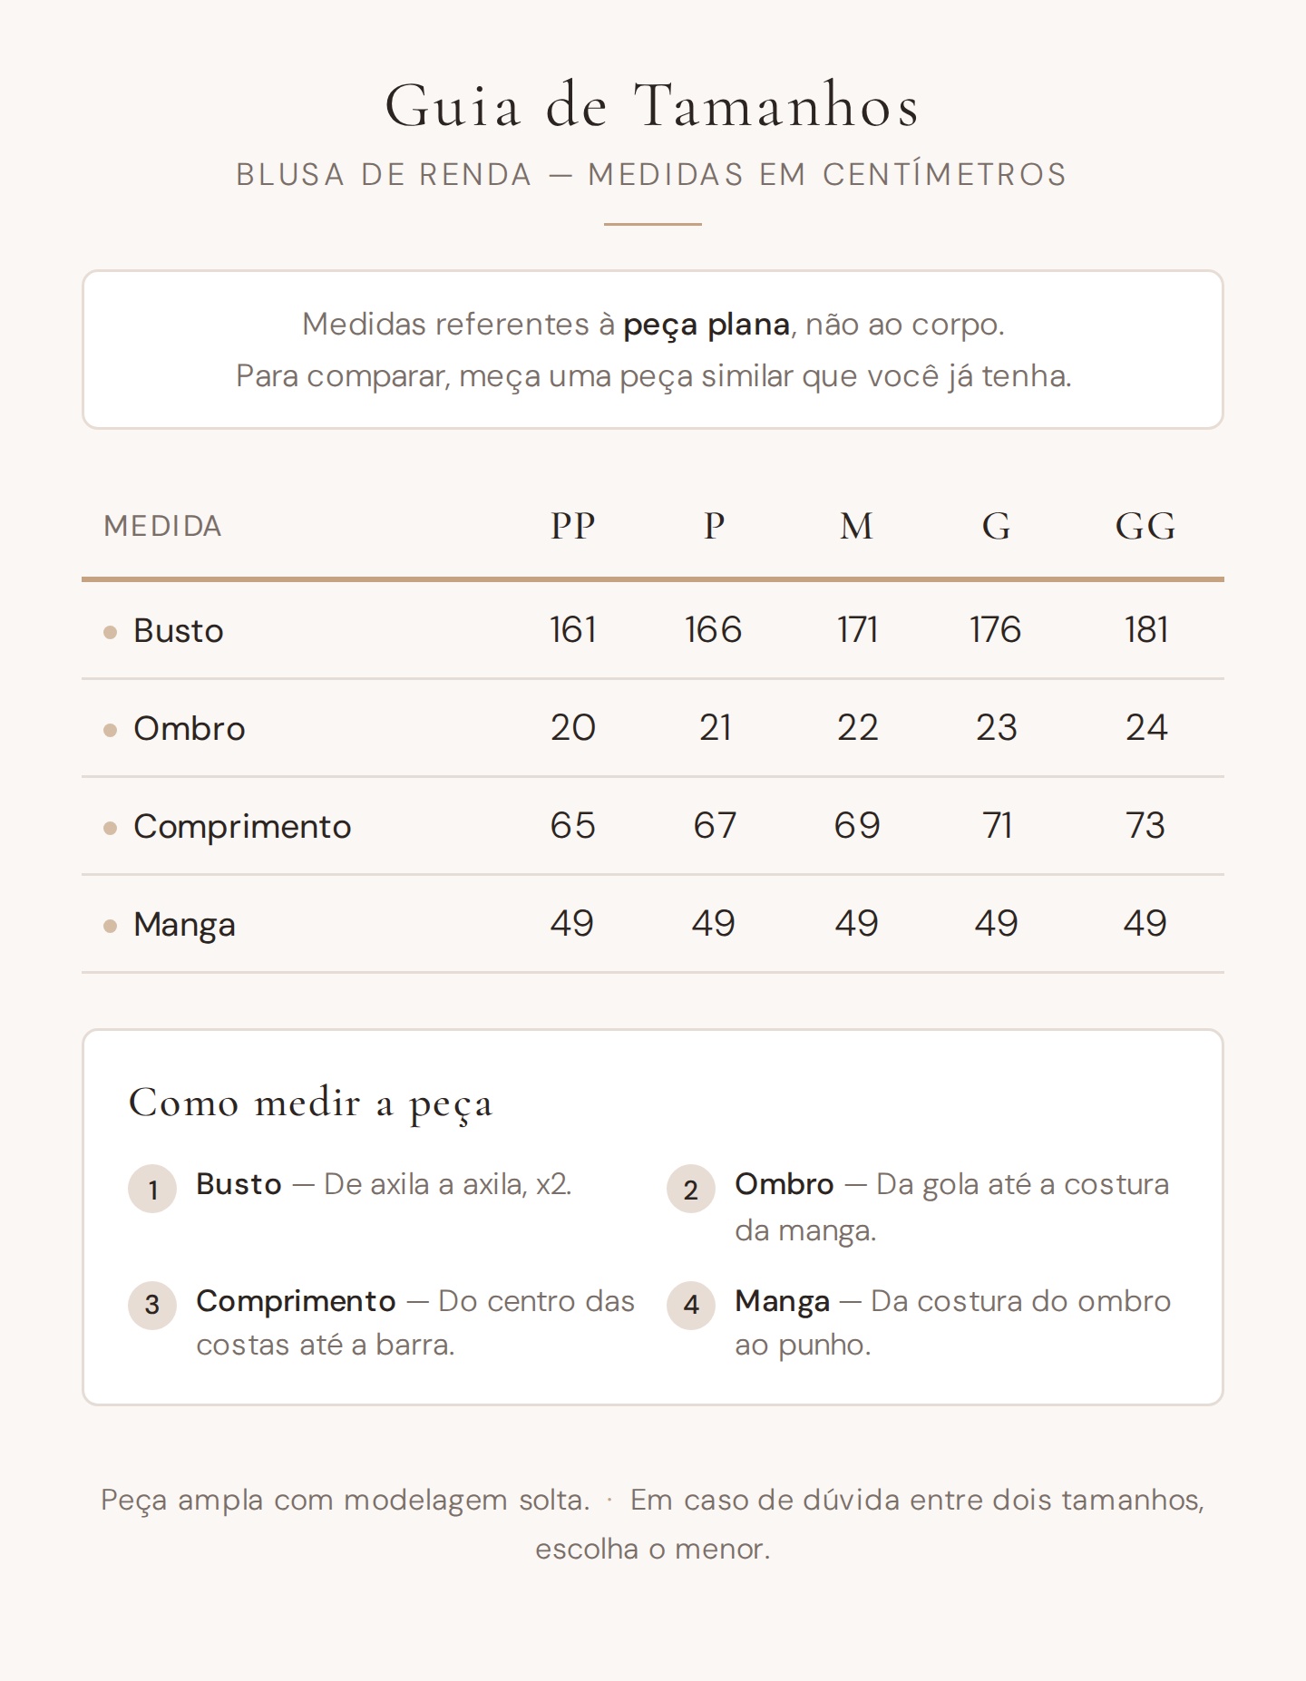Click the bullet dot before Ombro row
Viewport: 1306px width, 1681px height.
(111, 730)
